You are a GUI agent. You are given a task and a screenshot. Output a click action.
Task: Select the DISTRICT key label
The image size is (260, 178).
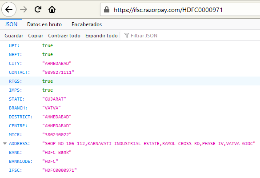(21, 117)
